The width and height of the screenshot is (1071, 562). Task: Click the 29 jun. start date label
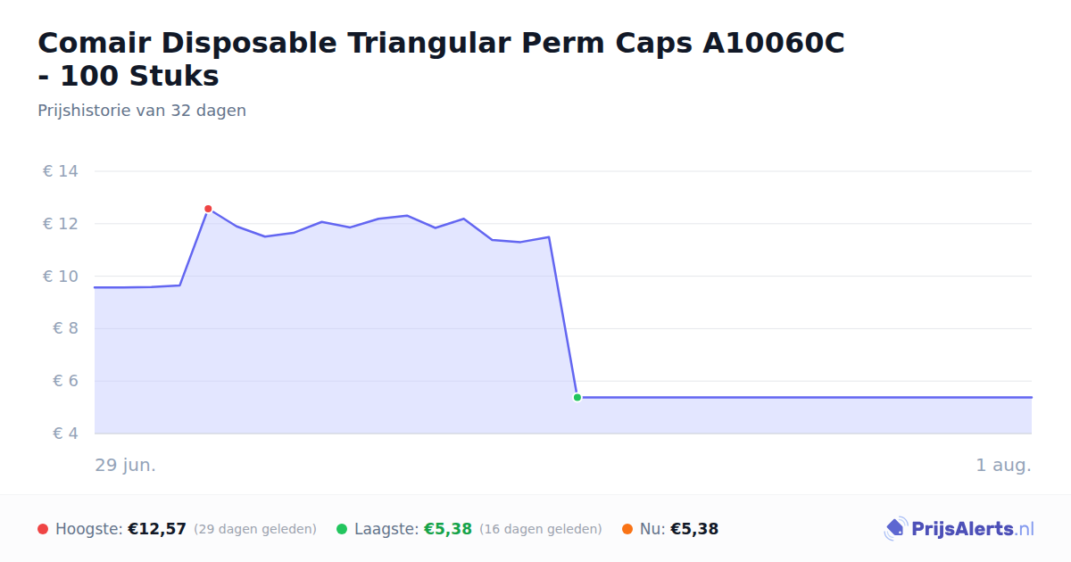point(126,465)
